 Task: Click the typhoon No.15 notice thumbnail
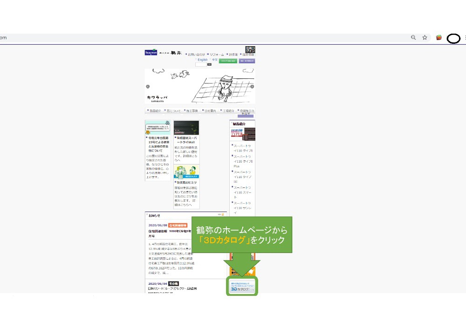point(158,128)
